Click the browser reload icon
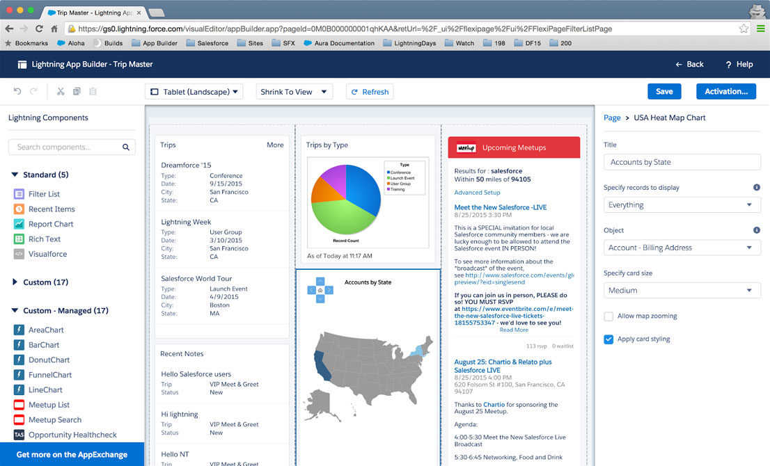The width and height of the screenshot is (770, 466). (39, 29)
